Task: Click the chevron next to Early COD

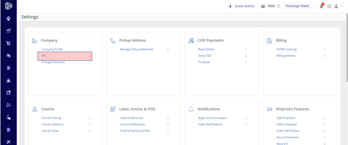Action: click(246, 56)
